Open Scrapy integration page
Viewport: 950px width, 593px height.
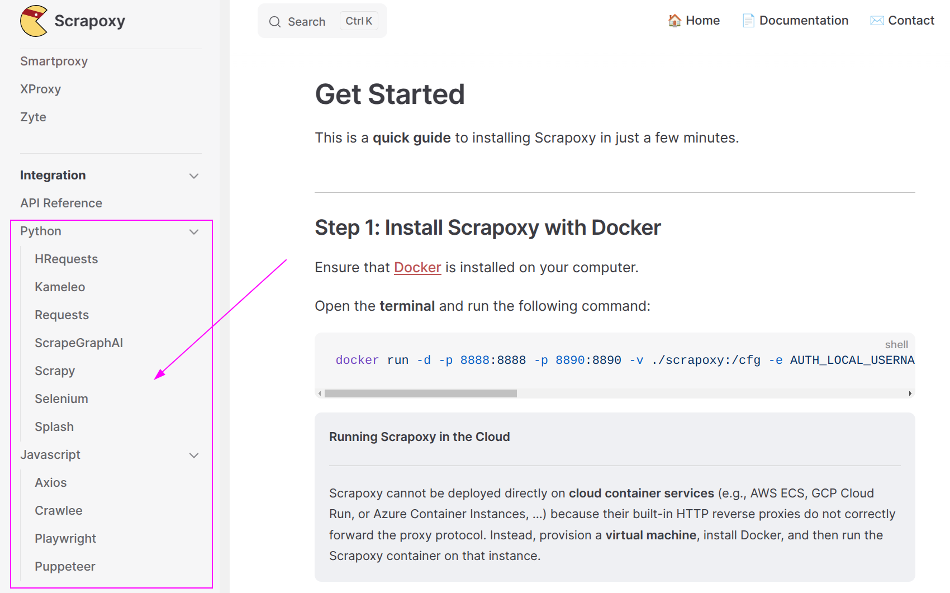click(55, 371)
